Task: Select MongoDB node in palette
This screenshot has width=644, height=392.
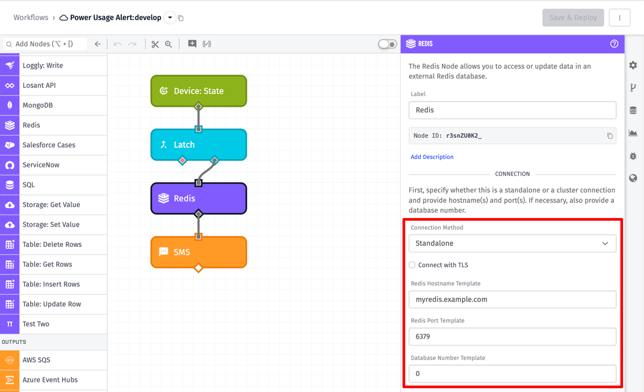Action: click(x=54, y=105)
